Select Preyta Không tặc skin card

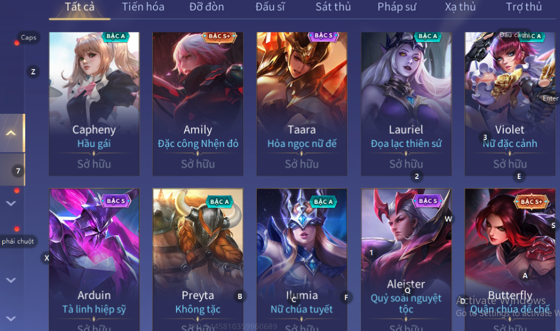point(198,260)
